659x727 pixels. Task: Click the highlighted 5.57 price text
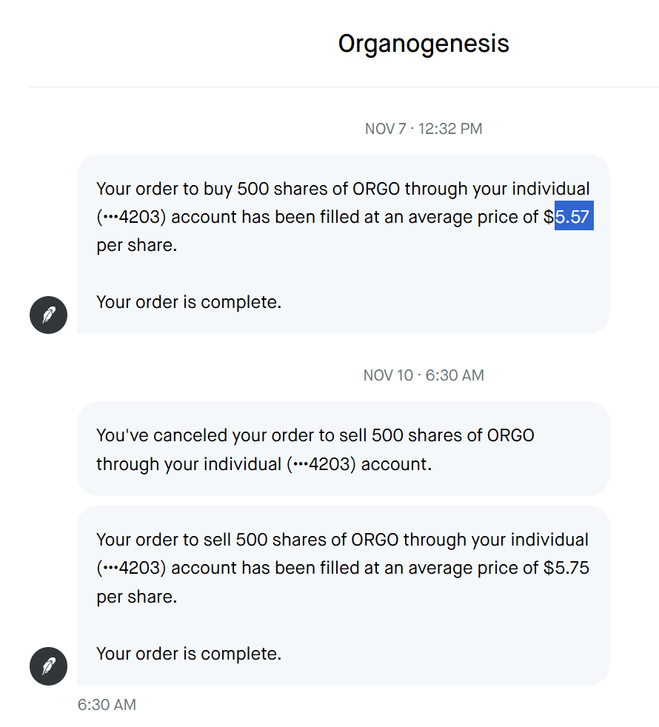pos(574,217)
